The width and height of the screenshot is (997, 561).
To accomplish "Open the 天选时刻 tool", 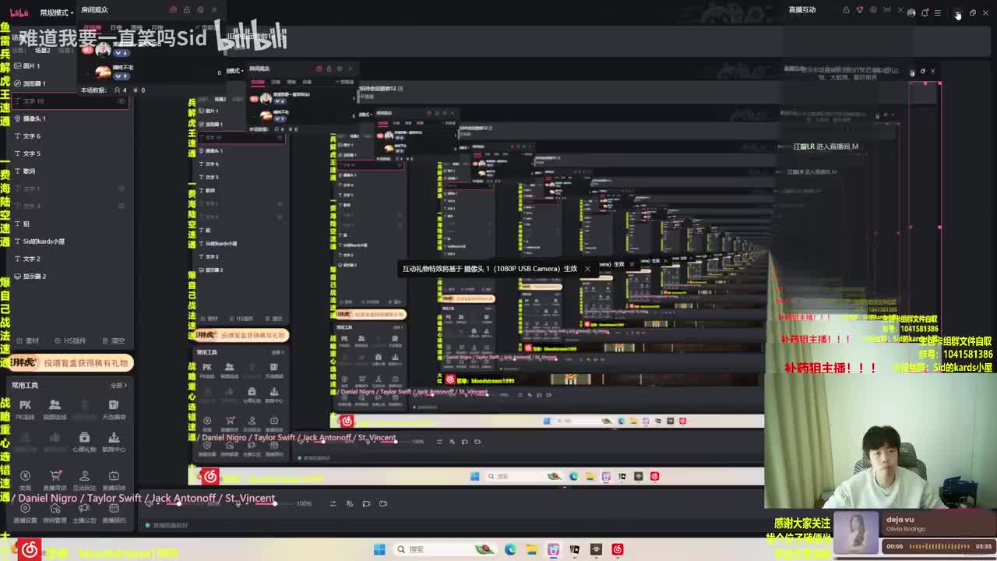I will 114,408.
